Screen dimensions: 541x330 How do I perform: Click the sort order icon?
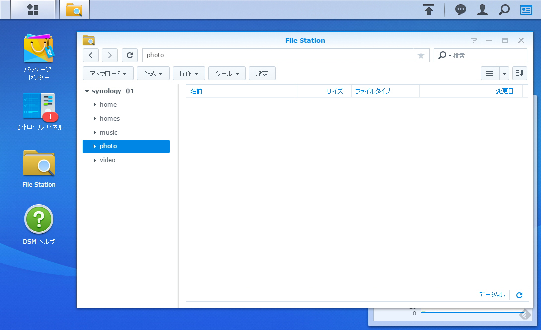[x=519, y=73]
